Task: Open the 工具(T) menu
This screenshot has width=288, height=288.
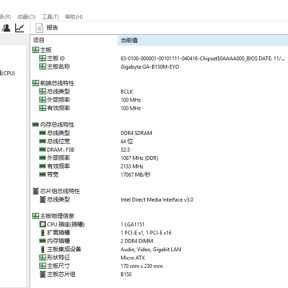Action: click(50, 17)
